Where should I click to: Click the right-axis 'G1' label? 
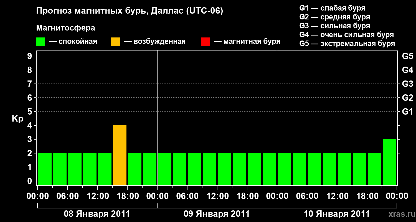click(x=407, y=112)
